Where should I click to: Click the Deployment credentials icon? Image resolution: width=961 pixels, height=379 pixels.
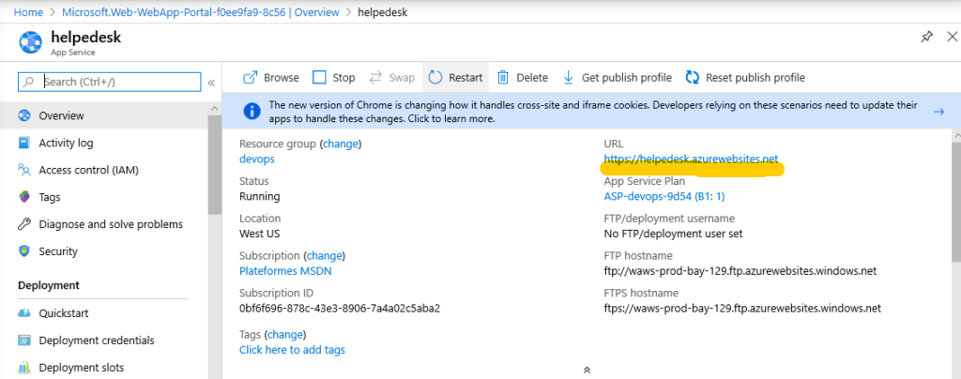tap(24, 340)
